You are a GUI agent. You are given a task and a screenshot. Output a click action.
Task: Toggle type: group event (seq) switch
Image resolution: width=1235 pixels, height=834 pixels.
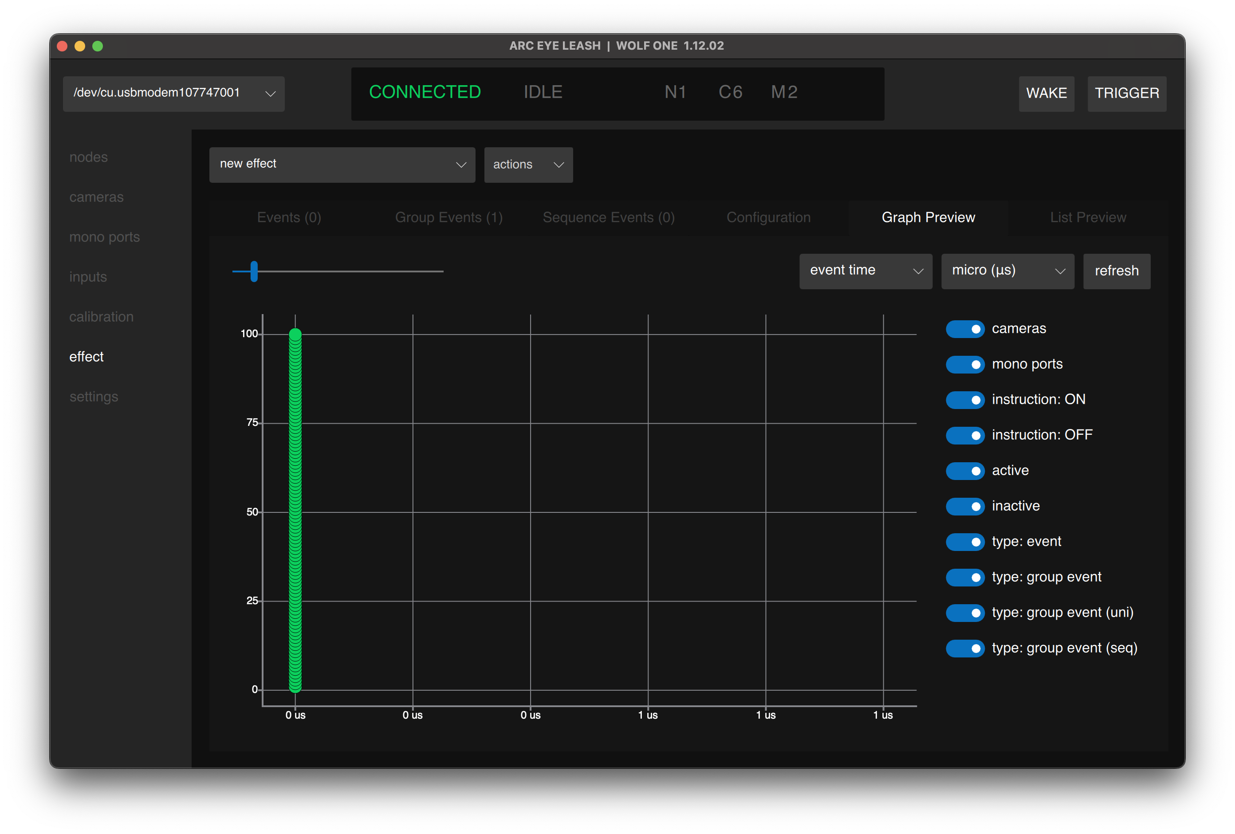(x=964, y=649)
